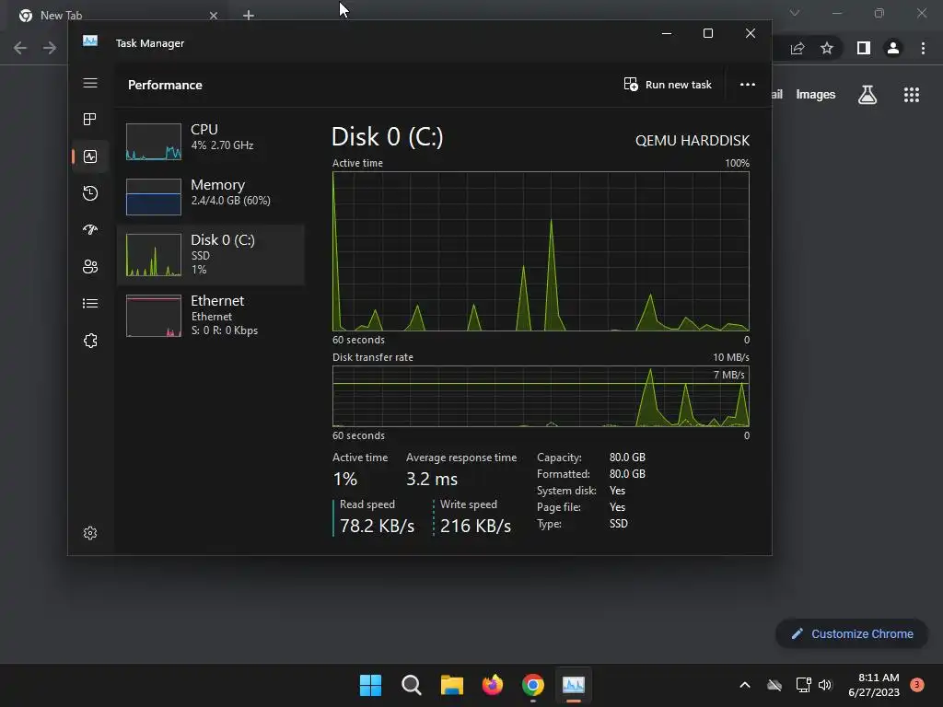The height and width of the screenshot is (707, 943).
Task: Click the Disk 0 (C:) thumbnail graph
Action: (154, 255)
